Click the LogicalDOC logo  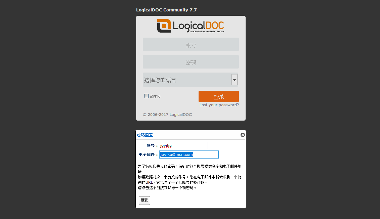(x=191, y=26)
